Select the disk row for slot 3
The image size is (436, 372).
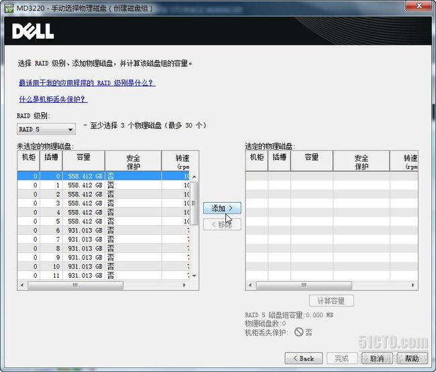(x=103, y=203)
